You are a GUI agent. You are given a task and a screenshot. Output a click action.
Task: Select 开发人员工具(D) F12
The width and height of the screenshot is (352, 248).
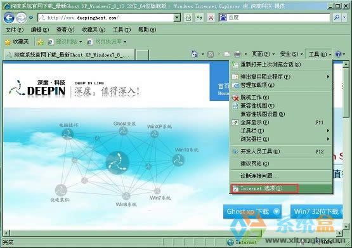[x=282, y=152]
